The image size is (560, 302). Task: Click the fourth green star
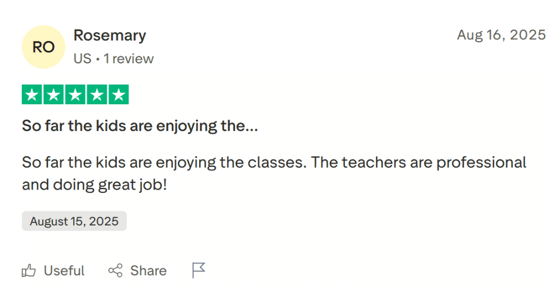[x=97, y=95]
